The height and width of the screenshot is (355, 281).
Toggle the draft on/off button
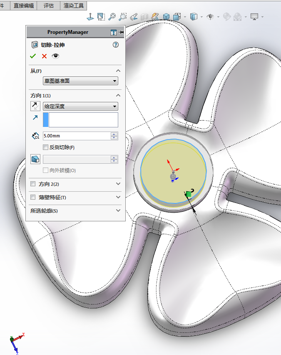(x=35, y=159)
